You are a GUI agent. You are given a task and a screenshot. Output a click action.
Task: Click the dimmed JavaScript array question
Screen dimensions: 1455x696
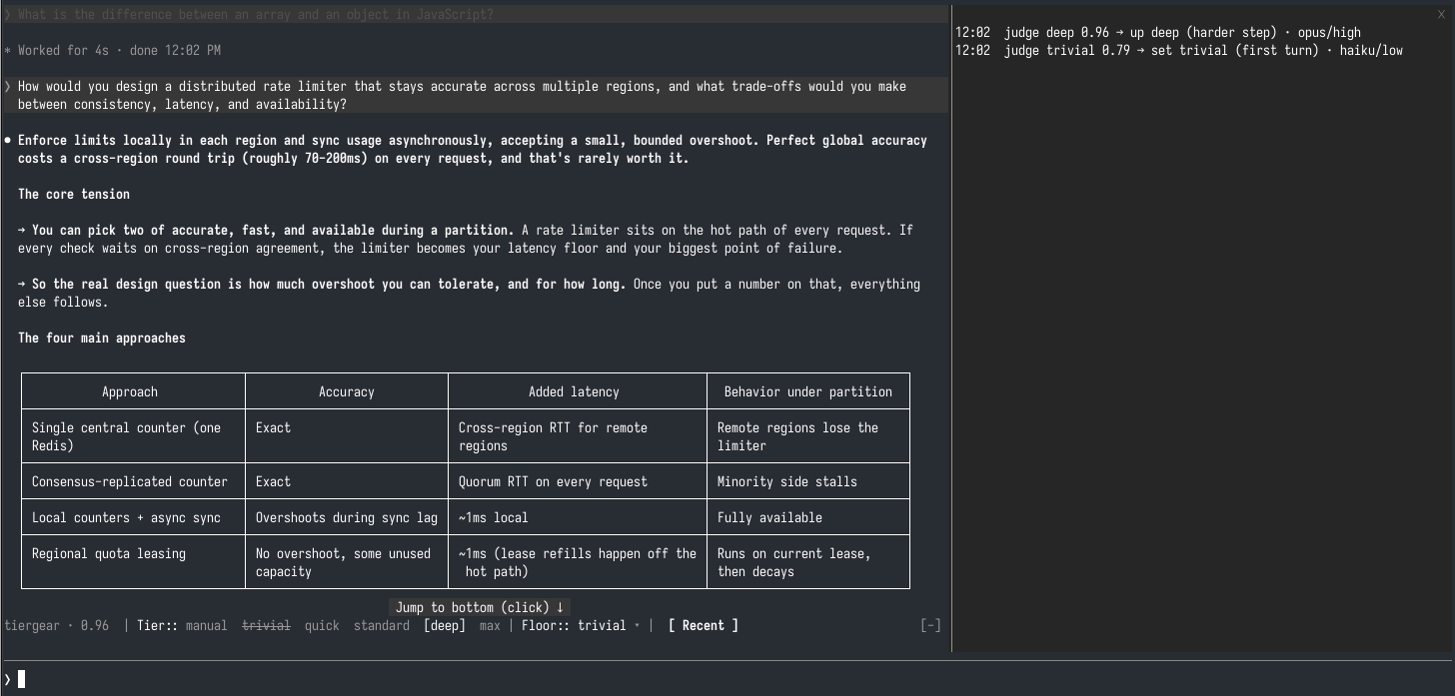click(476, 14)
